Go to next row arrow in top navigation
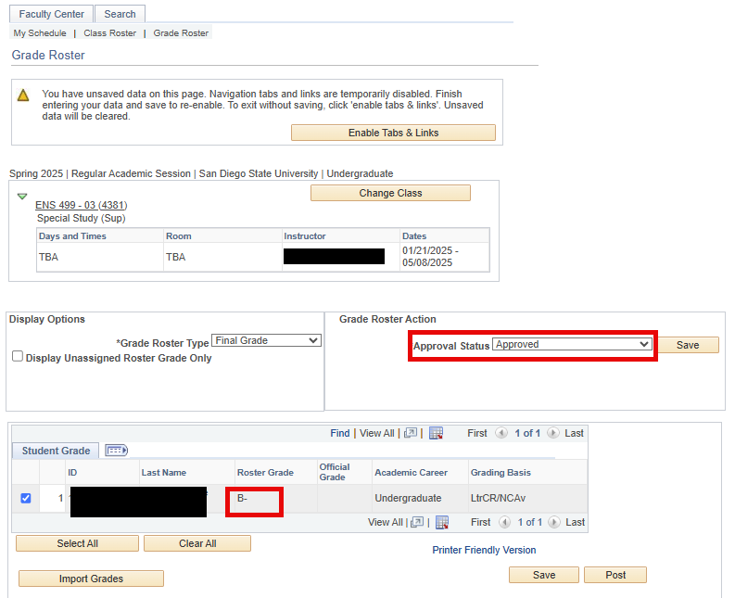Viewport: 735px width, 598px height. (553, 433)
